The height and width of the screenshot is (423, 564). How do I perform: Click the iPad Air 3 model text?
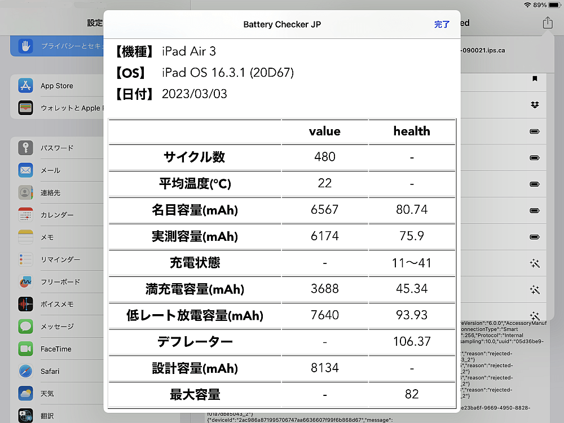(x=189, y=51)
